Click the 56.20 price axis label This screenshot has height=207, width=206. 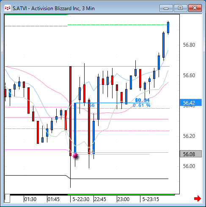tap(189, 136)
